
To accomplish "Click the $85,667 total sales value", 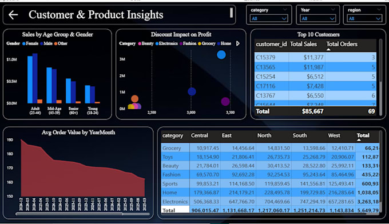I will click(x=312, y=111).
